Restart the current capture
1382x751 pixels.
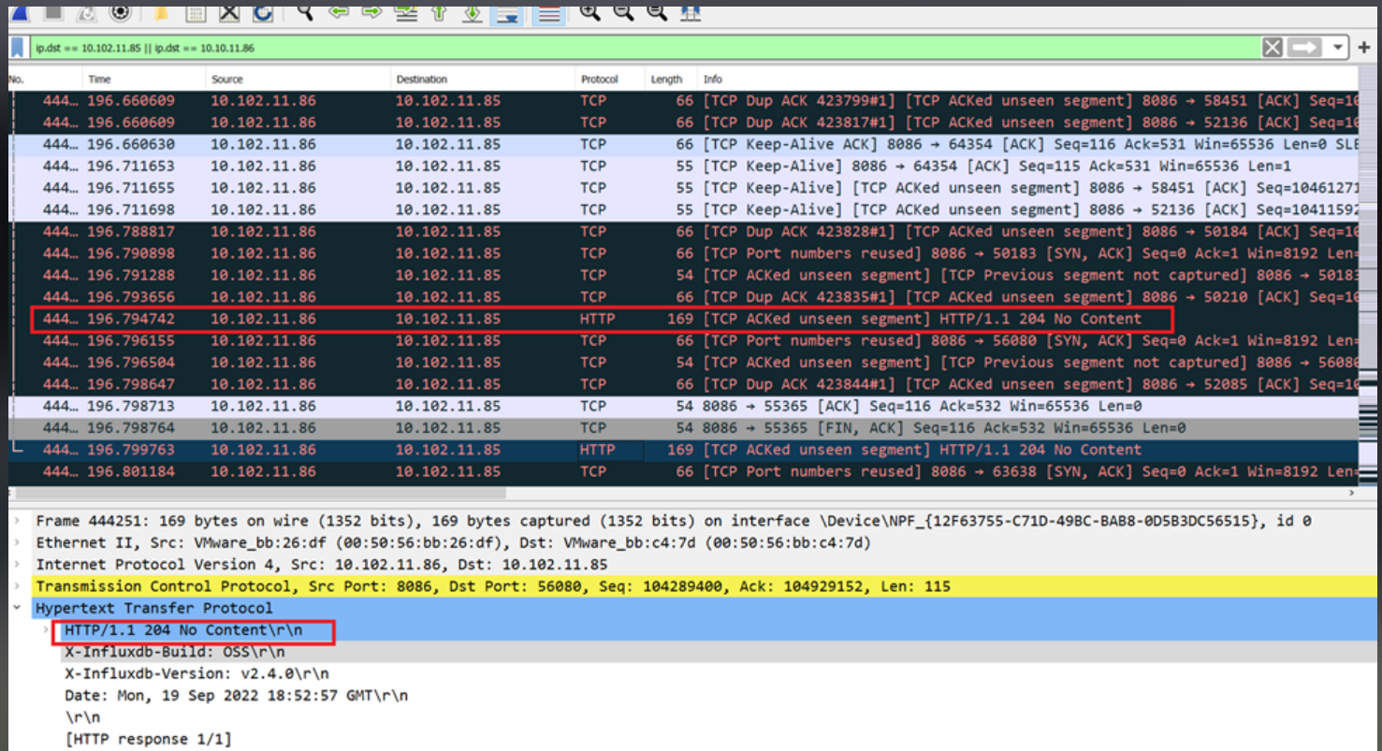click(83, 14)
